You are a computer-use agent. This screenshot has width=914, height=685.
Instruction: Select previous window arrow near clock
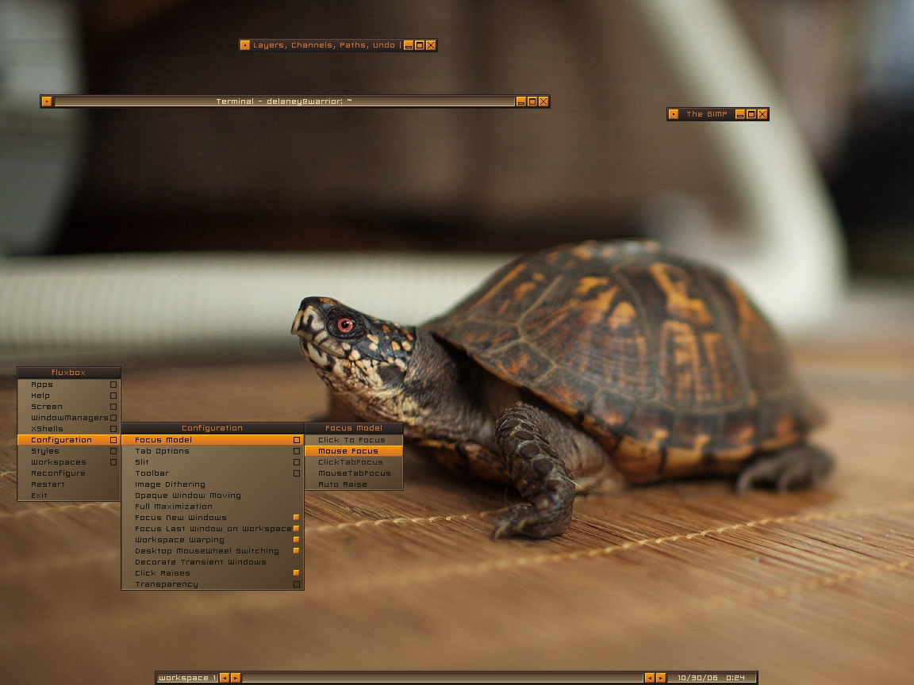649,677
